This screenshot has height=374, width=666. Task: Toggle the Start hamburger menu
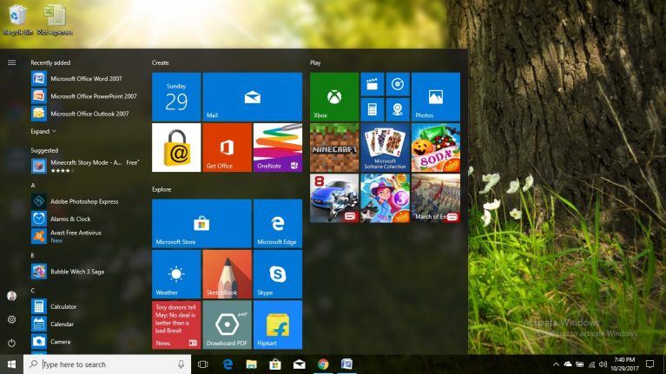click(11, 62)
